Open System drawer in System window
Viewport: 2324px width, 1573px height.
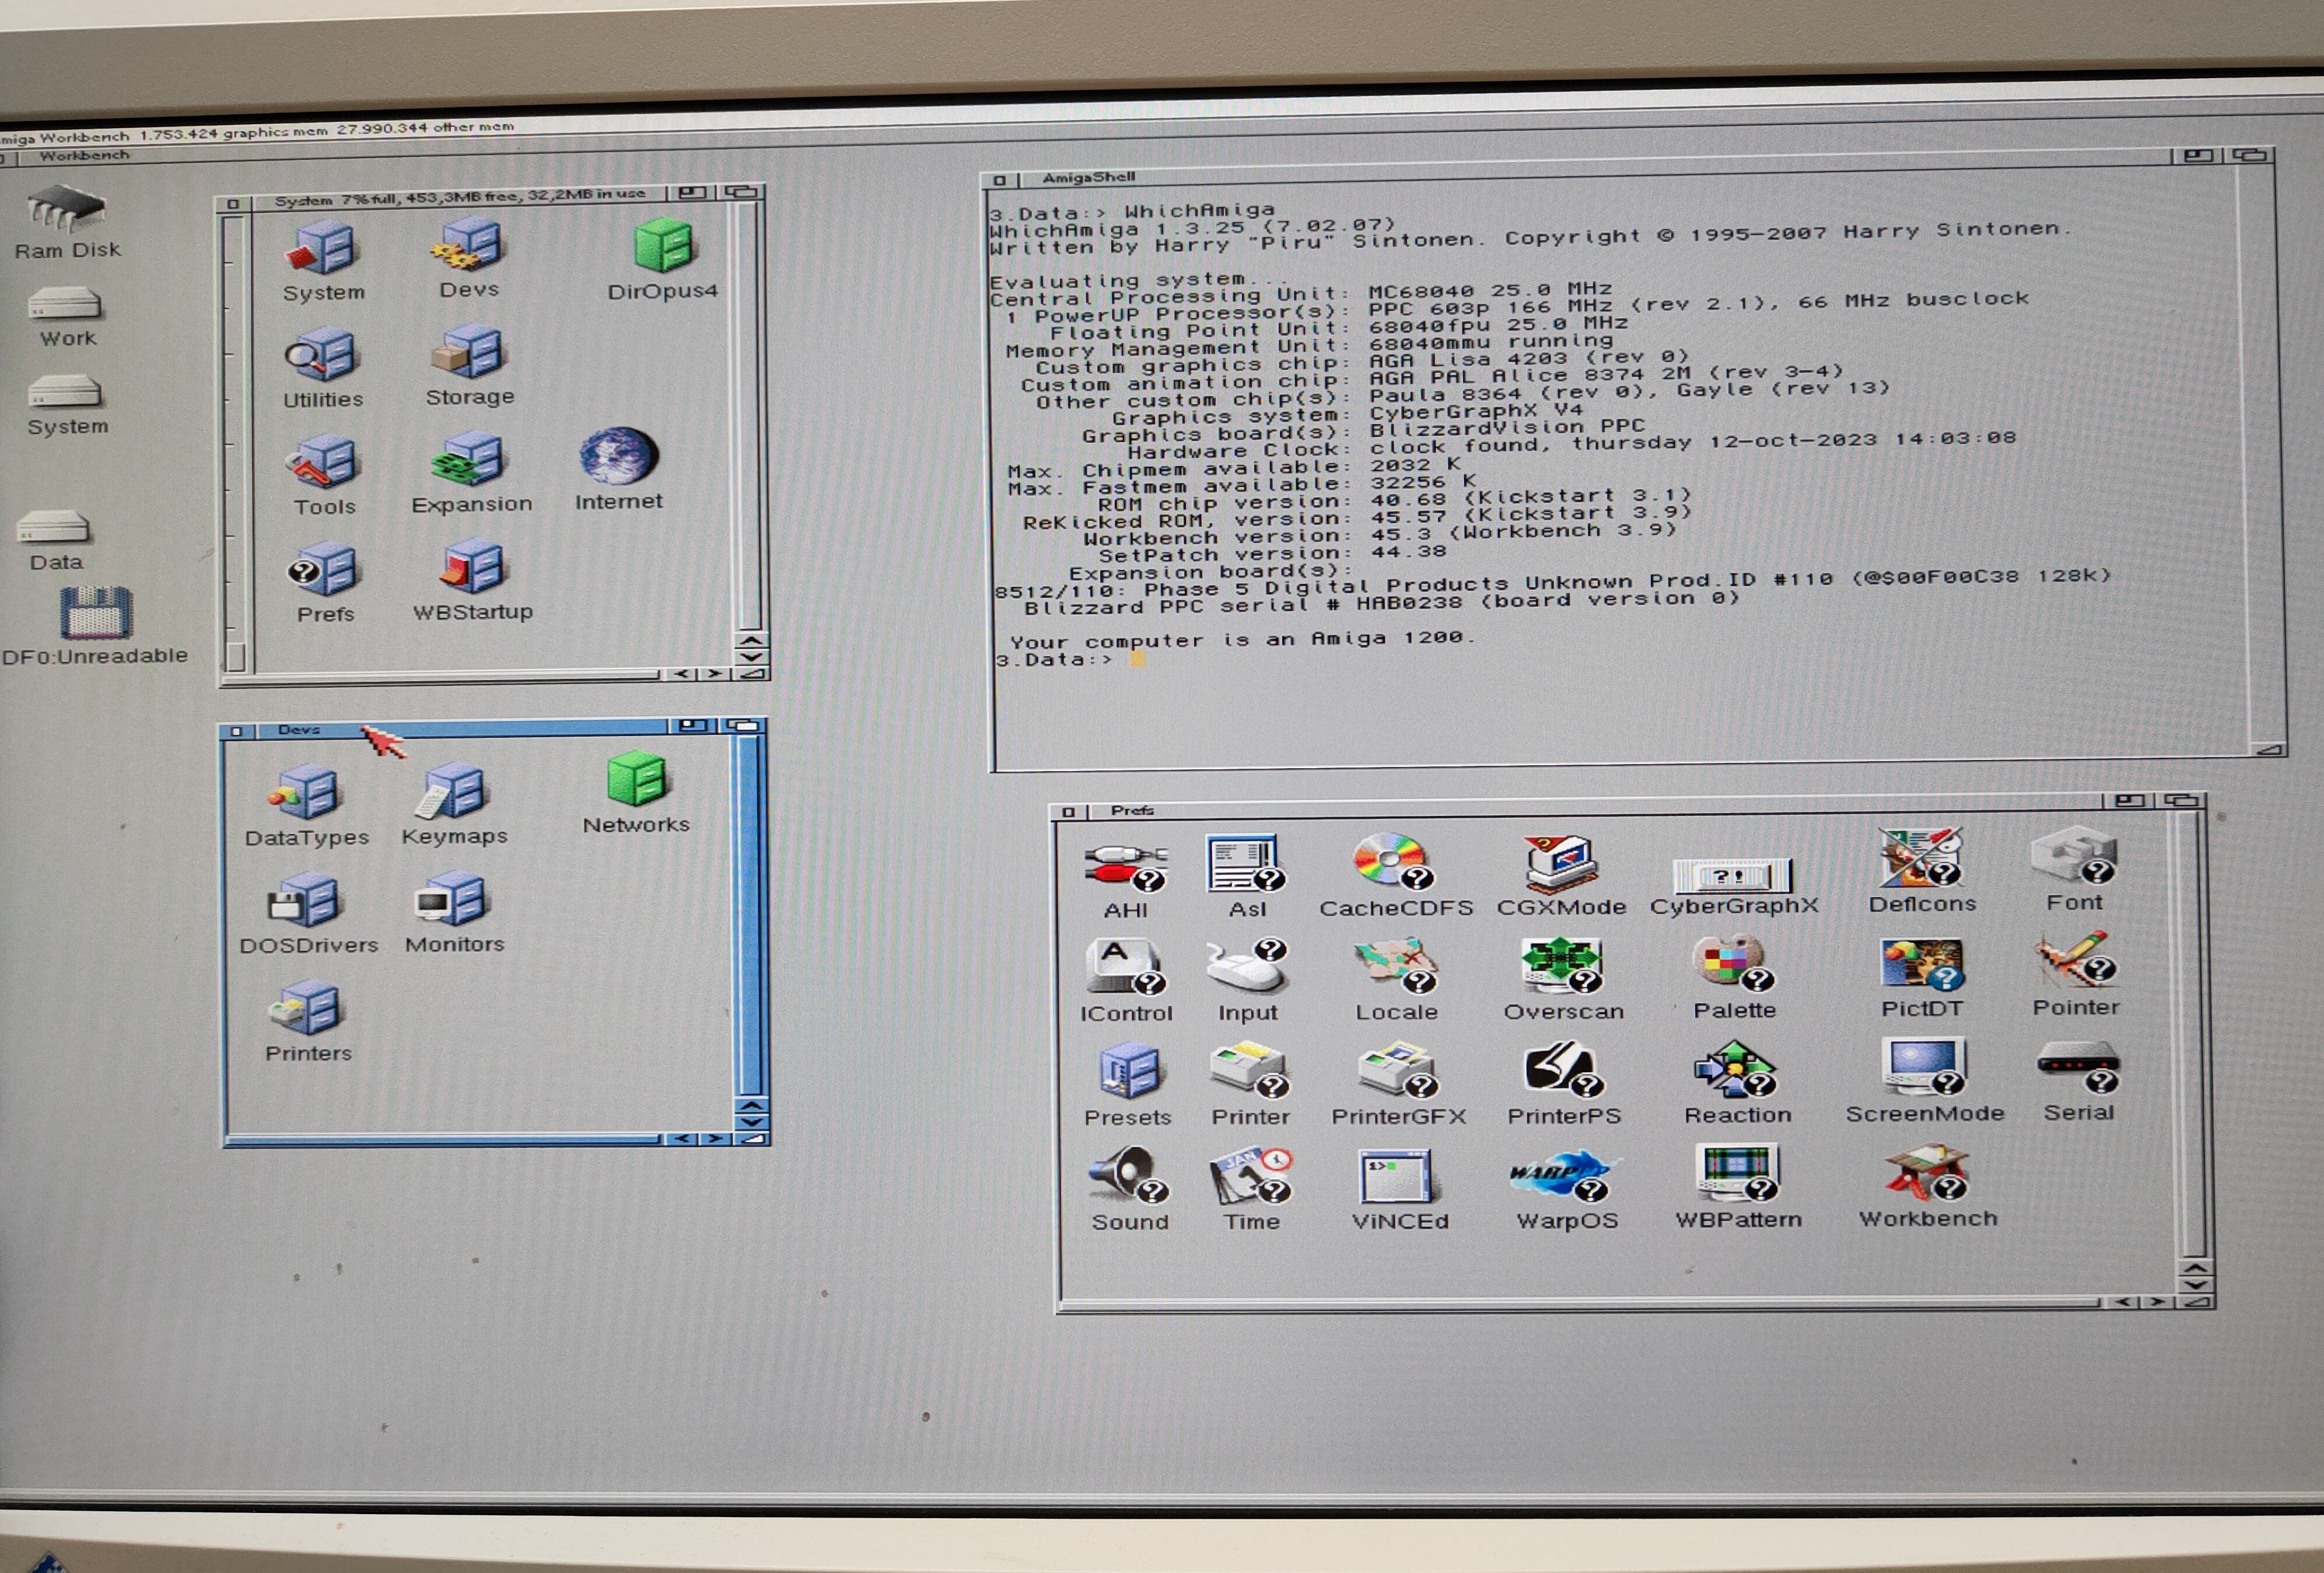click(322, 248)
